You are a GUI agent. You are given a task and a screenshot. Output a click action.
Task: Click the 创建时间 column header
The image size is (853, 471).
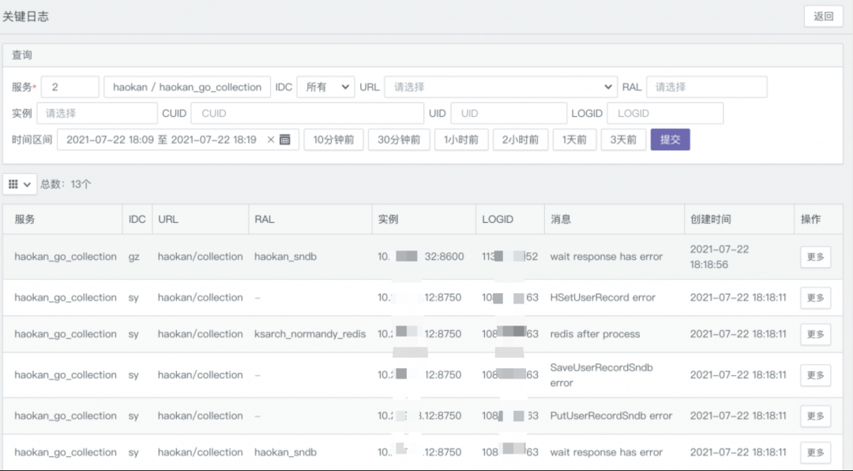pyautogui.click(x=710, y=219)
